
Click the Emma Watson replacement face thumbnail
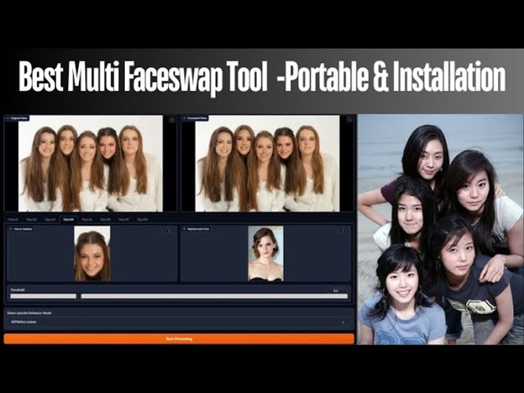click(265, 252)
